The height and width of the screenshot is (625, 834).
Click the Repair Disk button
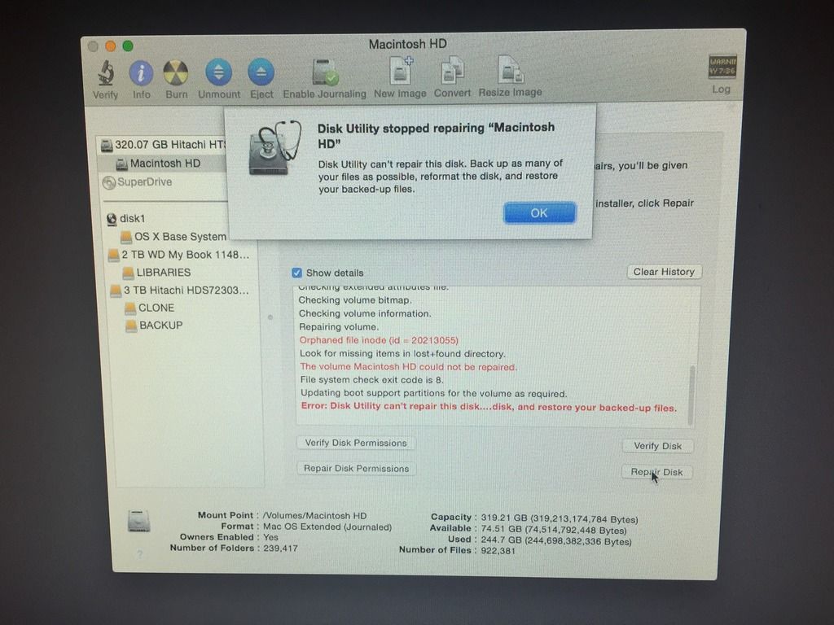657,472
